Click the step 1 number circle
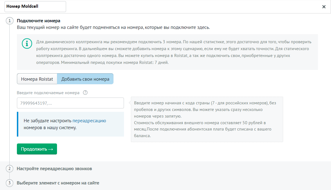331x190 pixels. point(10,21)
